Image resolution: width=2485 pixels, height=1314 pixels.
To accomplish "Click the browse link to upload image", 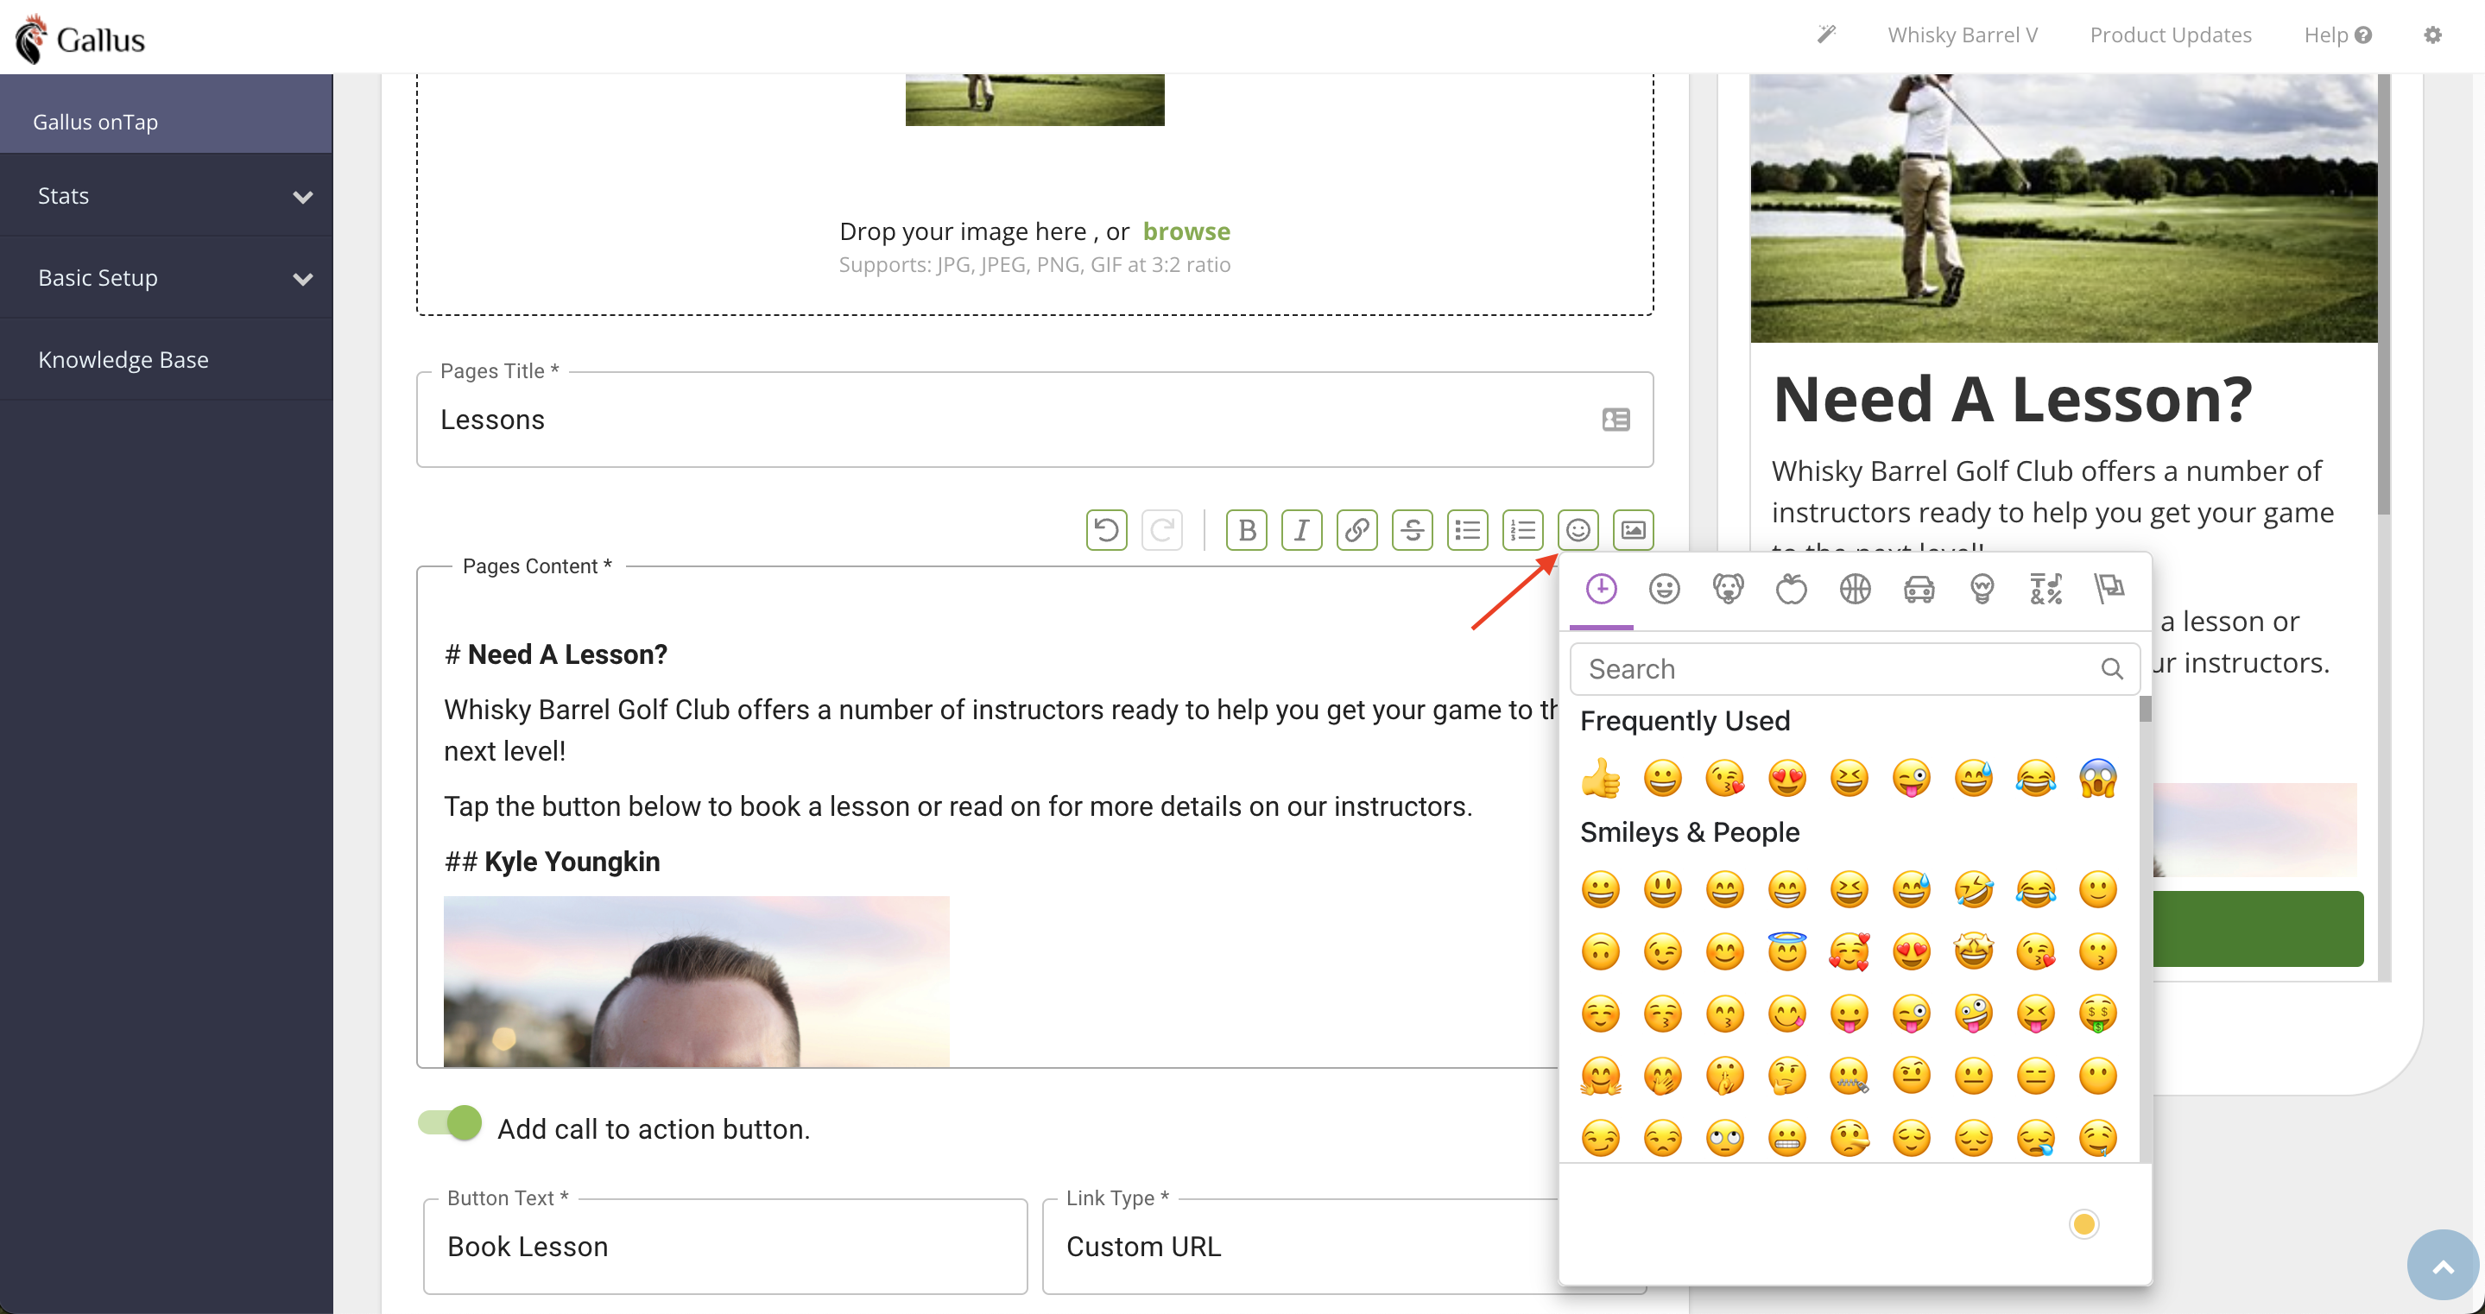I will pyautogui.click(x=1186, y=231).
